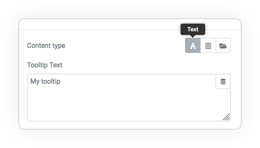Click the blank header strip above Content type
Screen dimensions: 260x148
99,24
